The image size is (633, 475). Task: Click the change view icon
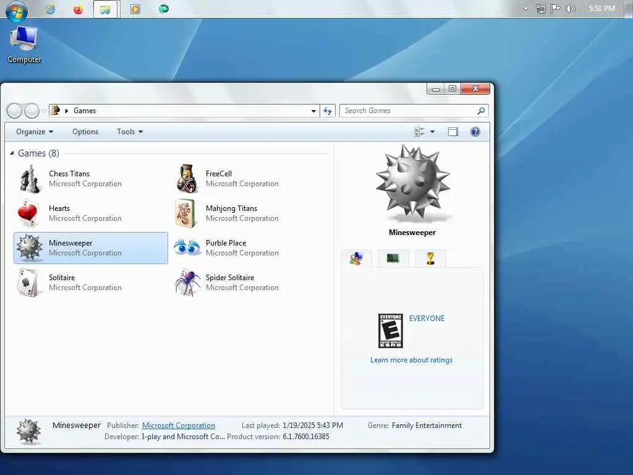coord(420,132)
